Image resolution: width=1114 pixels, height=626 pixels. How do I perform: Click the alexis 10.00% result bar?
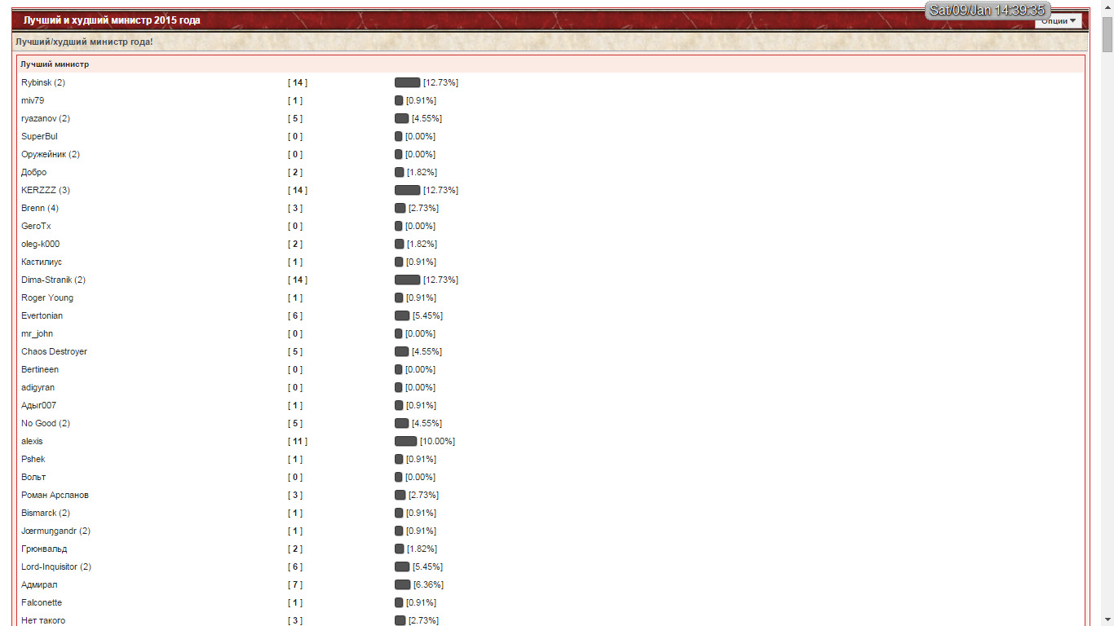click(x=405, y=441)
